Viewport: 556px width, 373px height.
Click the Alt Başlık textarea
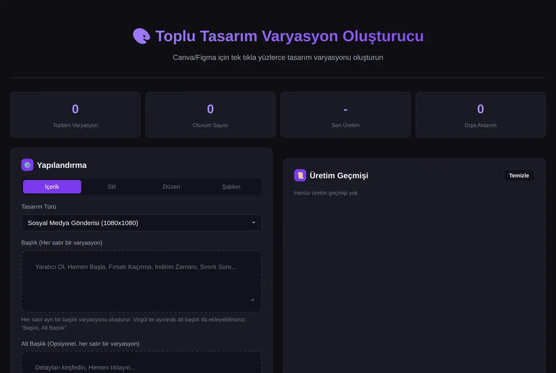click(x=141, y=362)
